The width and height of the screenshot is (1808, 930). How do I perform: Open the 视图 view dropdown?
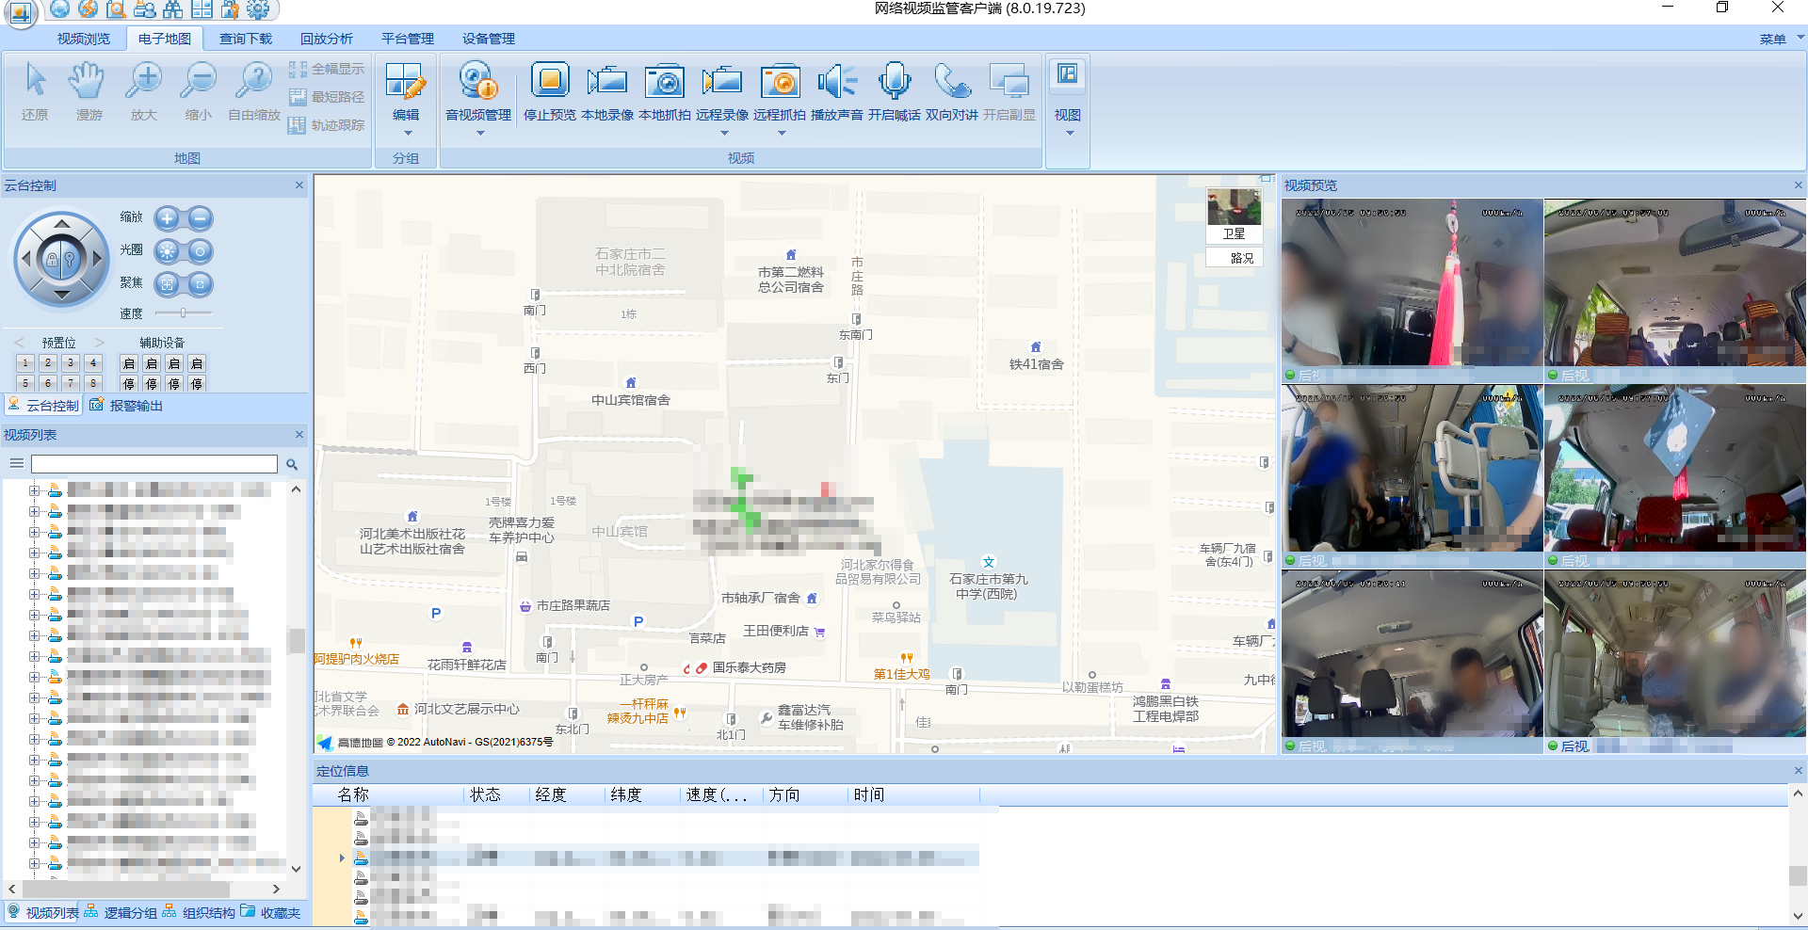pyautogui.click(x=1069, y=134)
